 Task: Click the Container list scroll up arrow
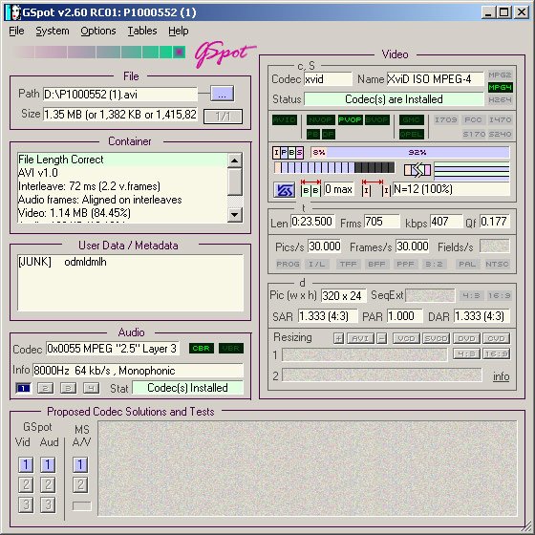click(x=235, y=160)
